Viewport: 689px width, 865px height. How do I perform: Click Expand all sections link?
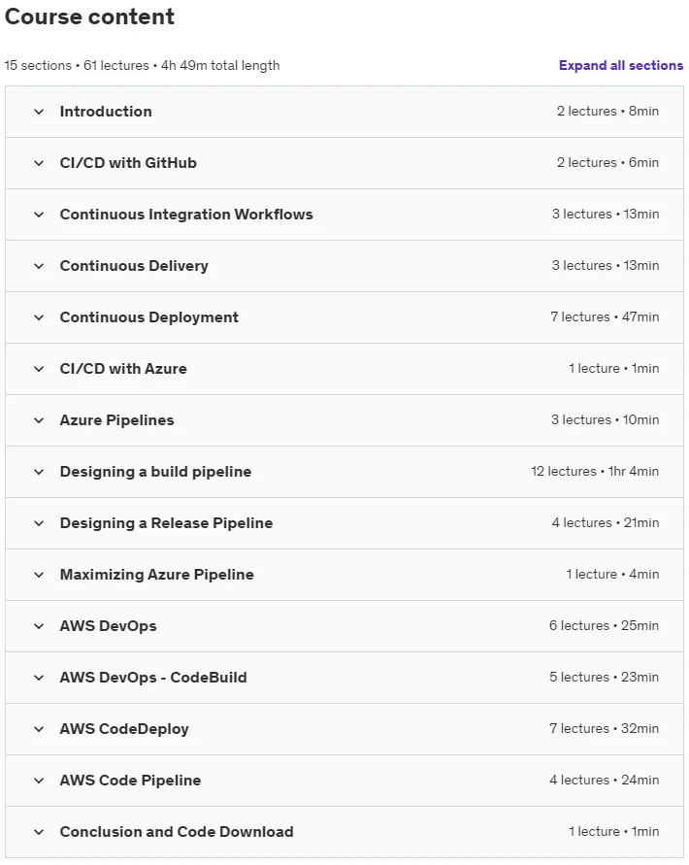[621, 65]
